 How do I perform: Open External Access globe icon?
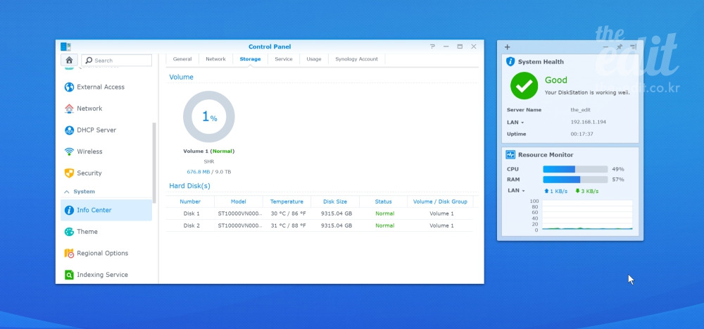point(69,87)
